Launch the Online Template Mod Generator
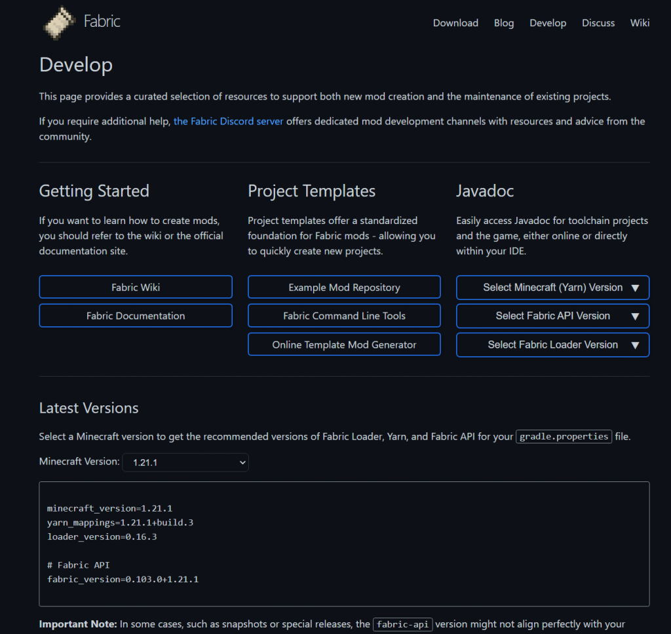This screenshot has height=634, width=671. click(x=344, y=345)
